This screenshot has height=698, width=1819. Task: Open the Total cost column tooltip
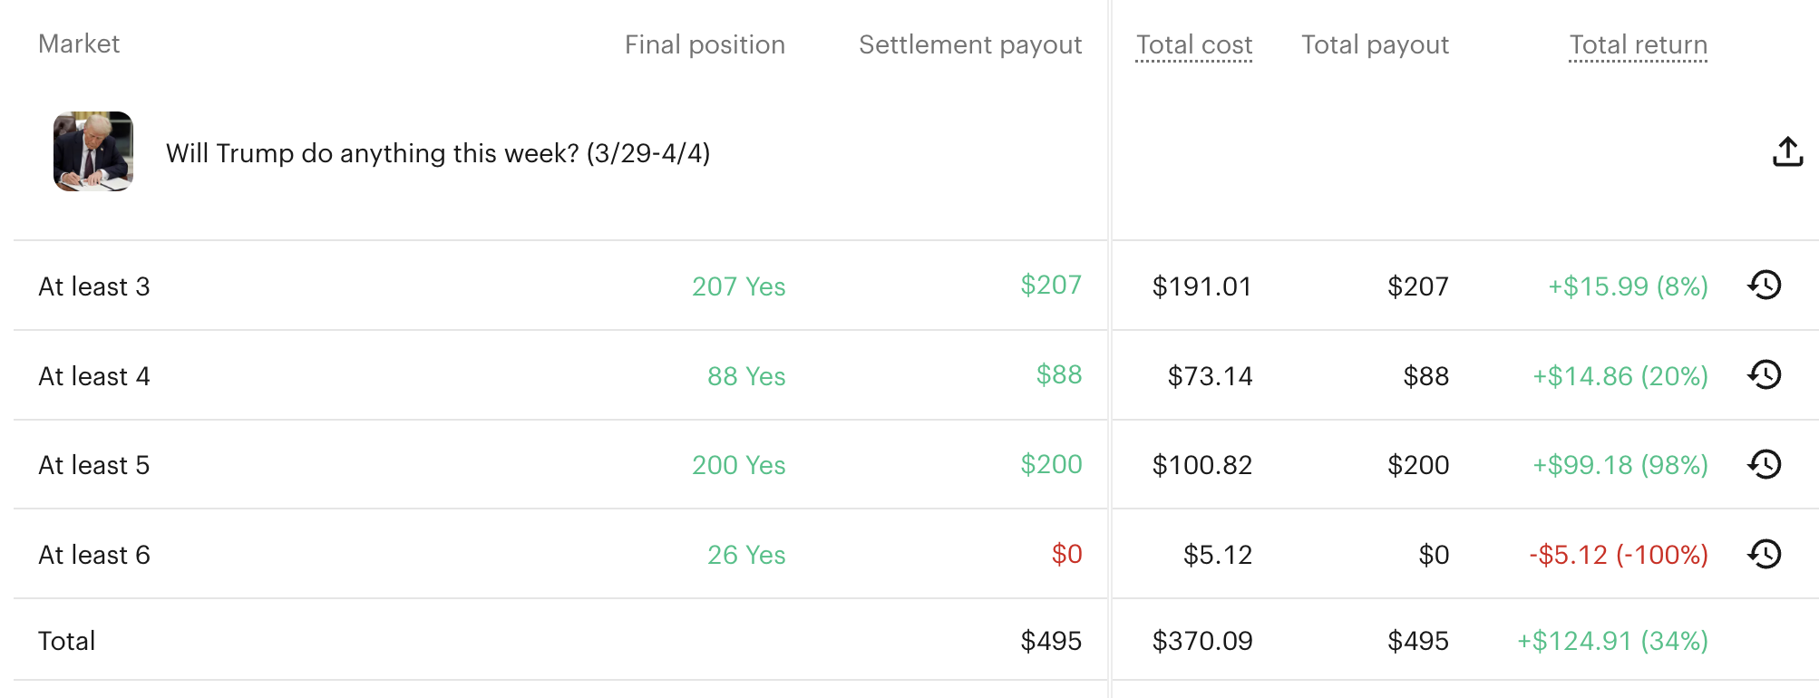tap(1193, 44)
